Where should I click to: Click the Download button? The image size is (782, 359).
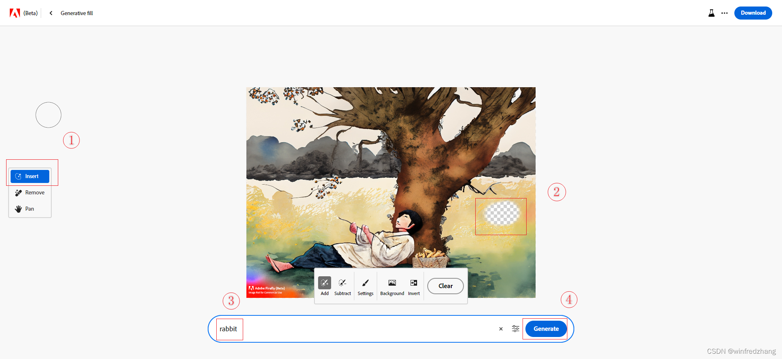click(x=753, y=13)
